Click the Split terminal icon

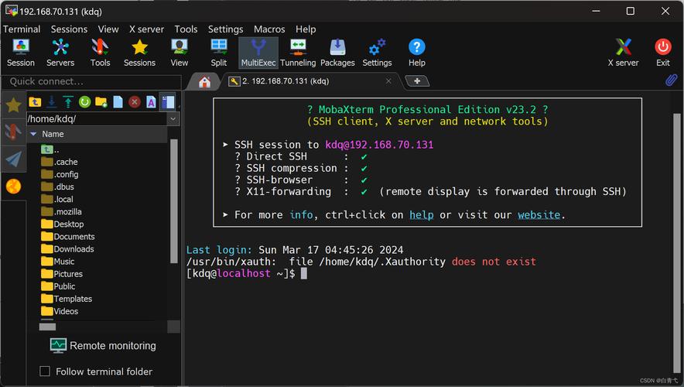tap(219, 53)
